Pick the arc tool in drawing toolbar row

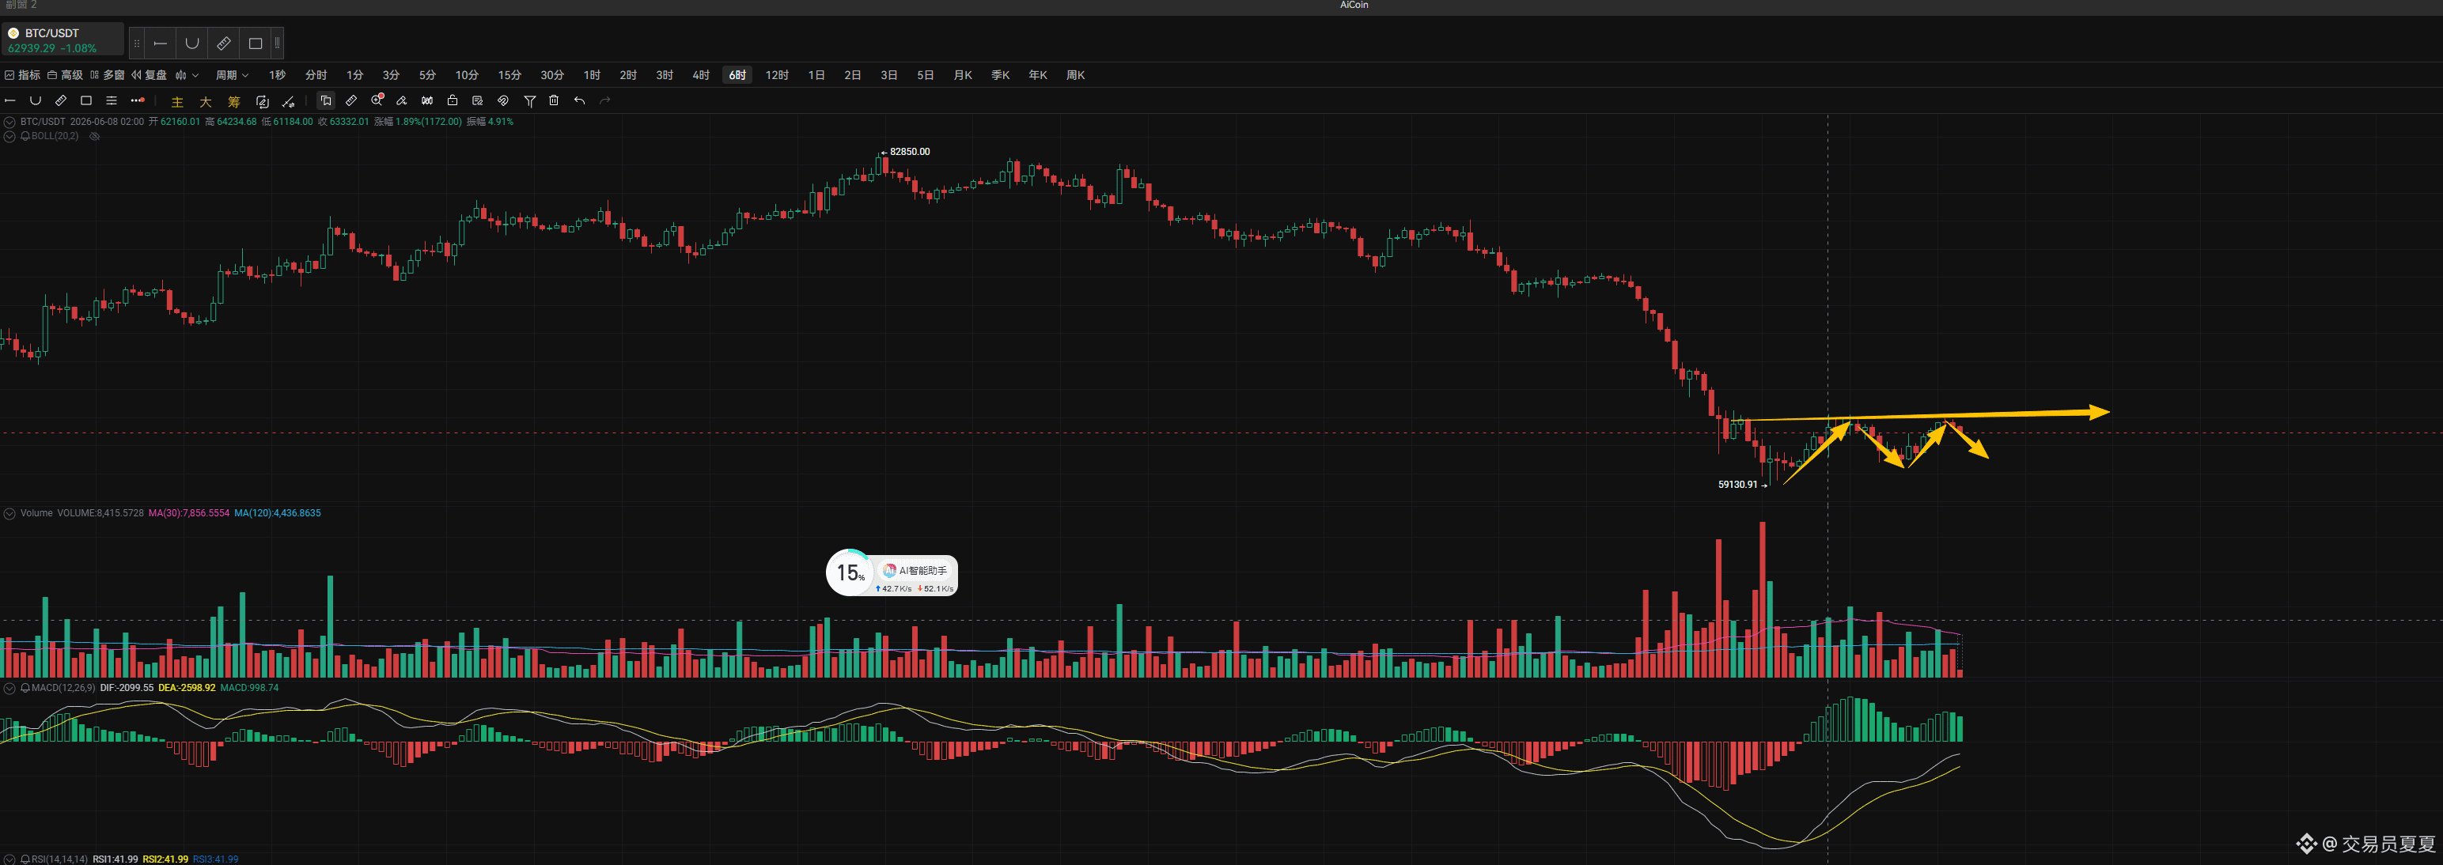tap(35, 100)
